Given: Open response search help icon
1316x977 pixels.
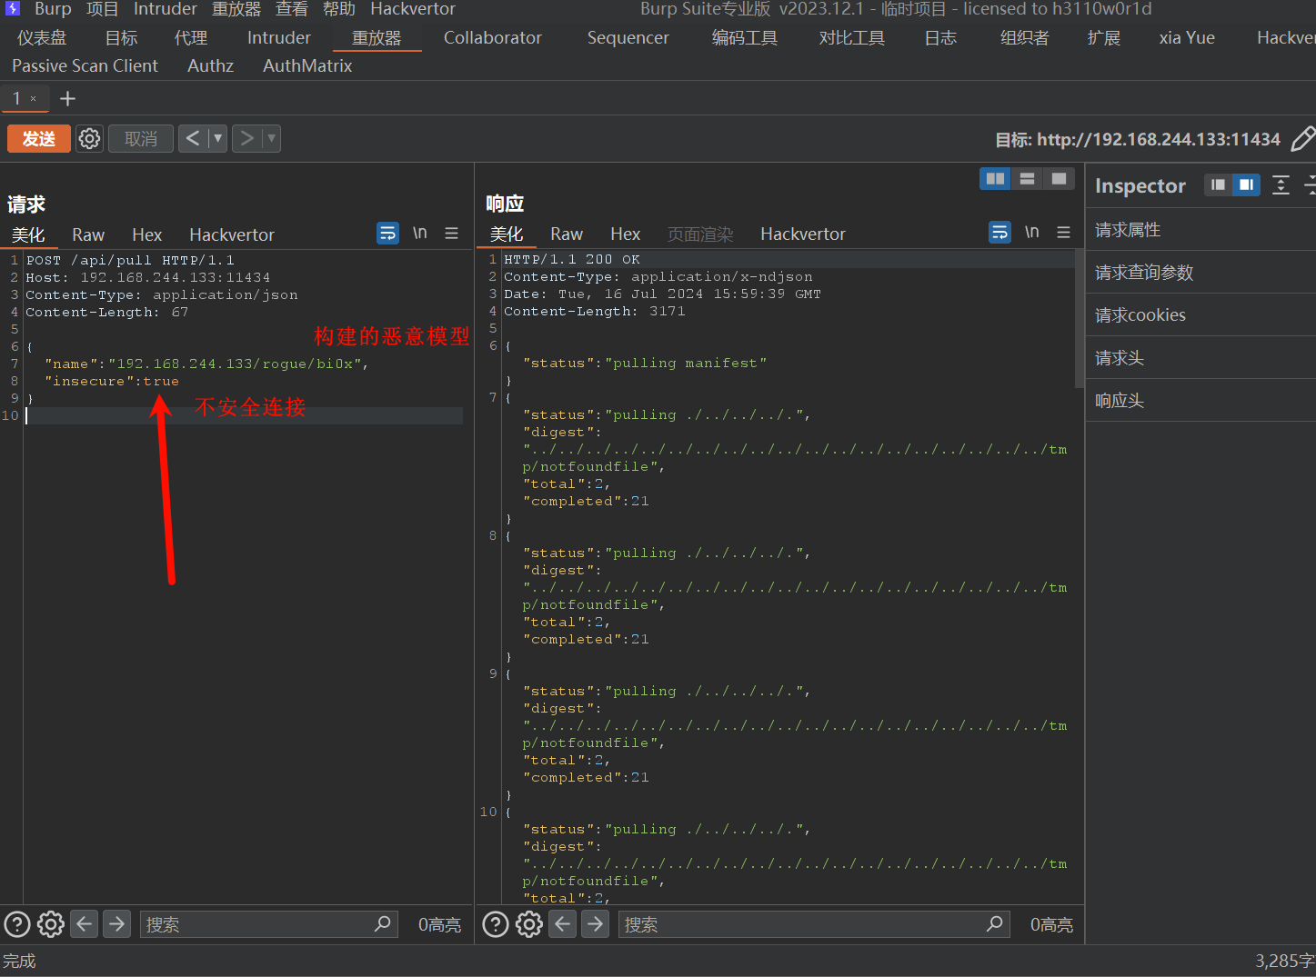Looking at the screenshot, I should point(496,924).
